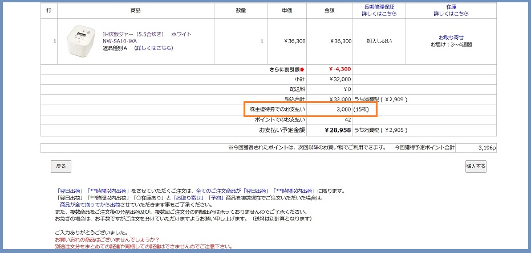The height and width of the screenshot is (253, 531).
Task: Select the voucher payment amount 3,000
Action: click(x=344, y=110)
